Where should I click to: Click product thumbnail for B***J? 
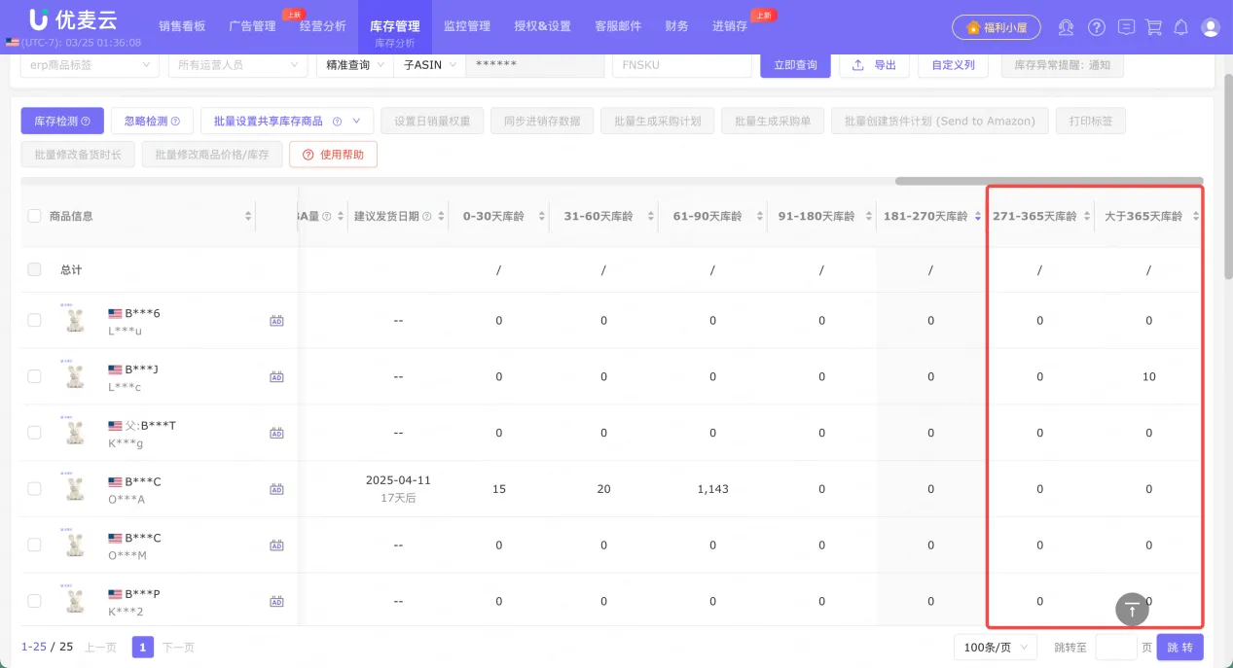click(x=75, y=376)
